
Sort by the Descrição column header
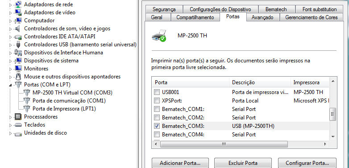click(260, 82)
